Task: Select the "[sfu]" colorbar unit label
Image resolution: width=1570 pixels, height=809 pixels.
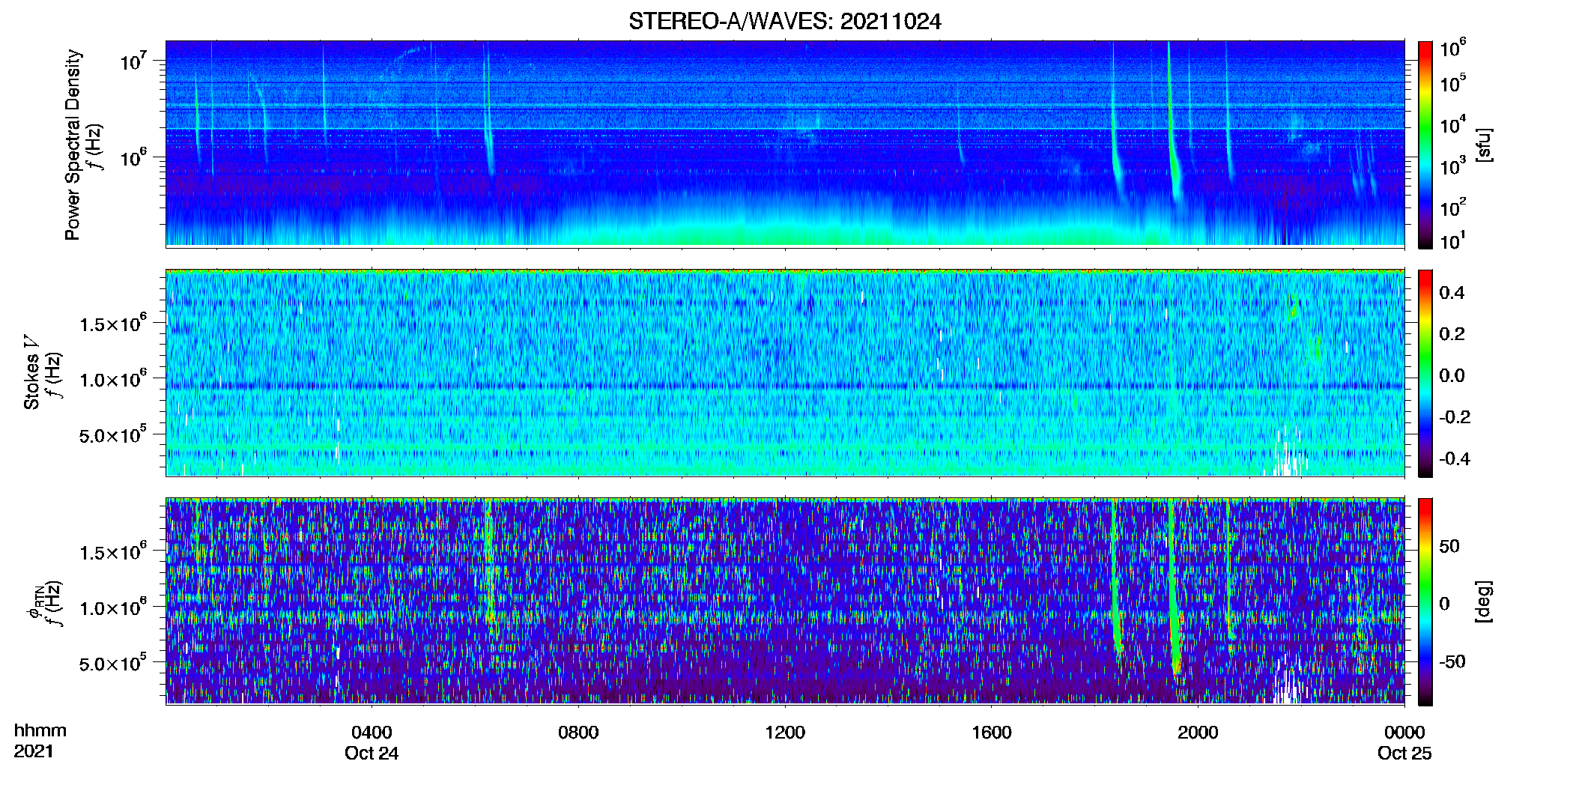Action: (x=1484, y=145)
